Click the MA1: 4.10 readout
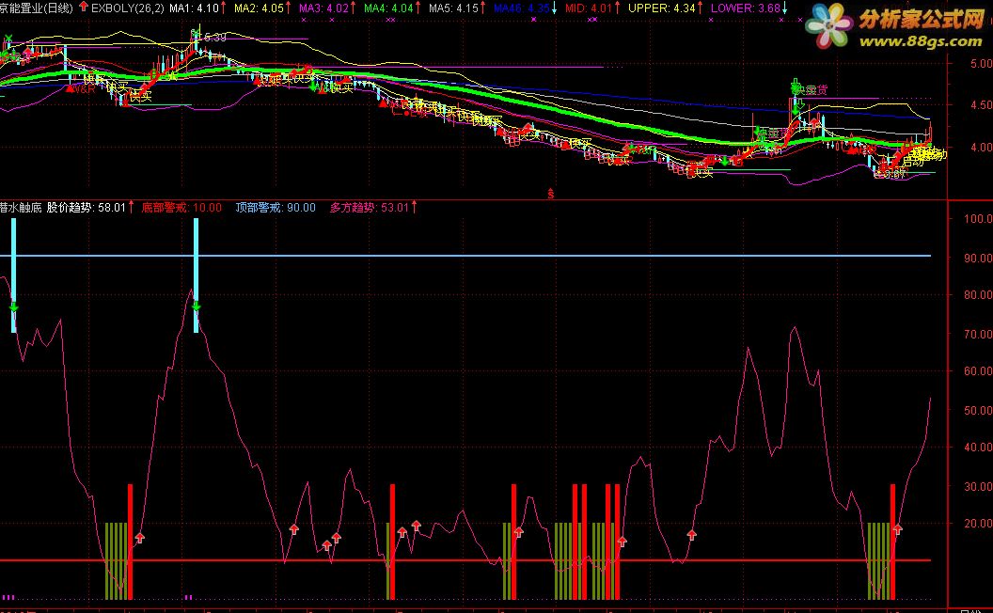 point(193,8)
